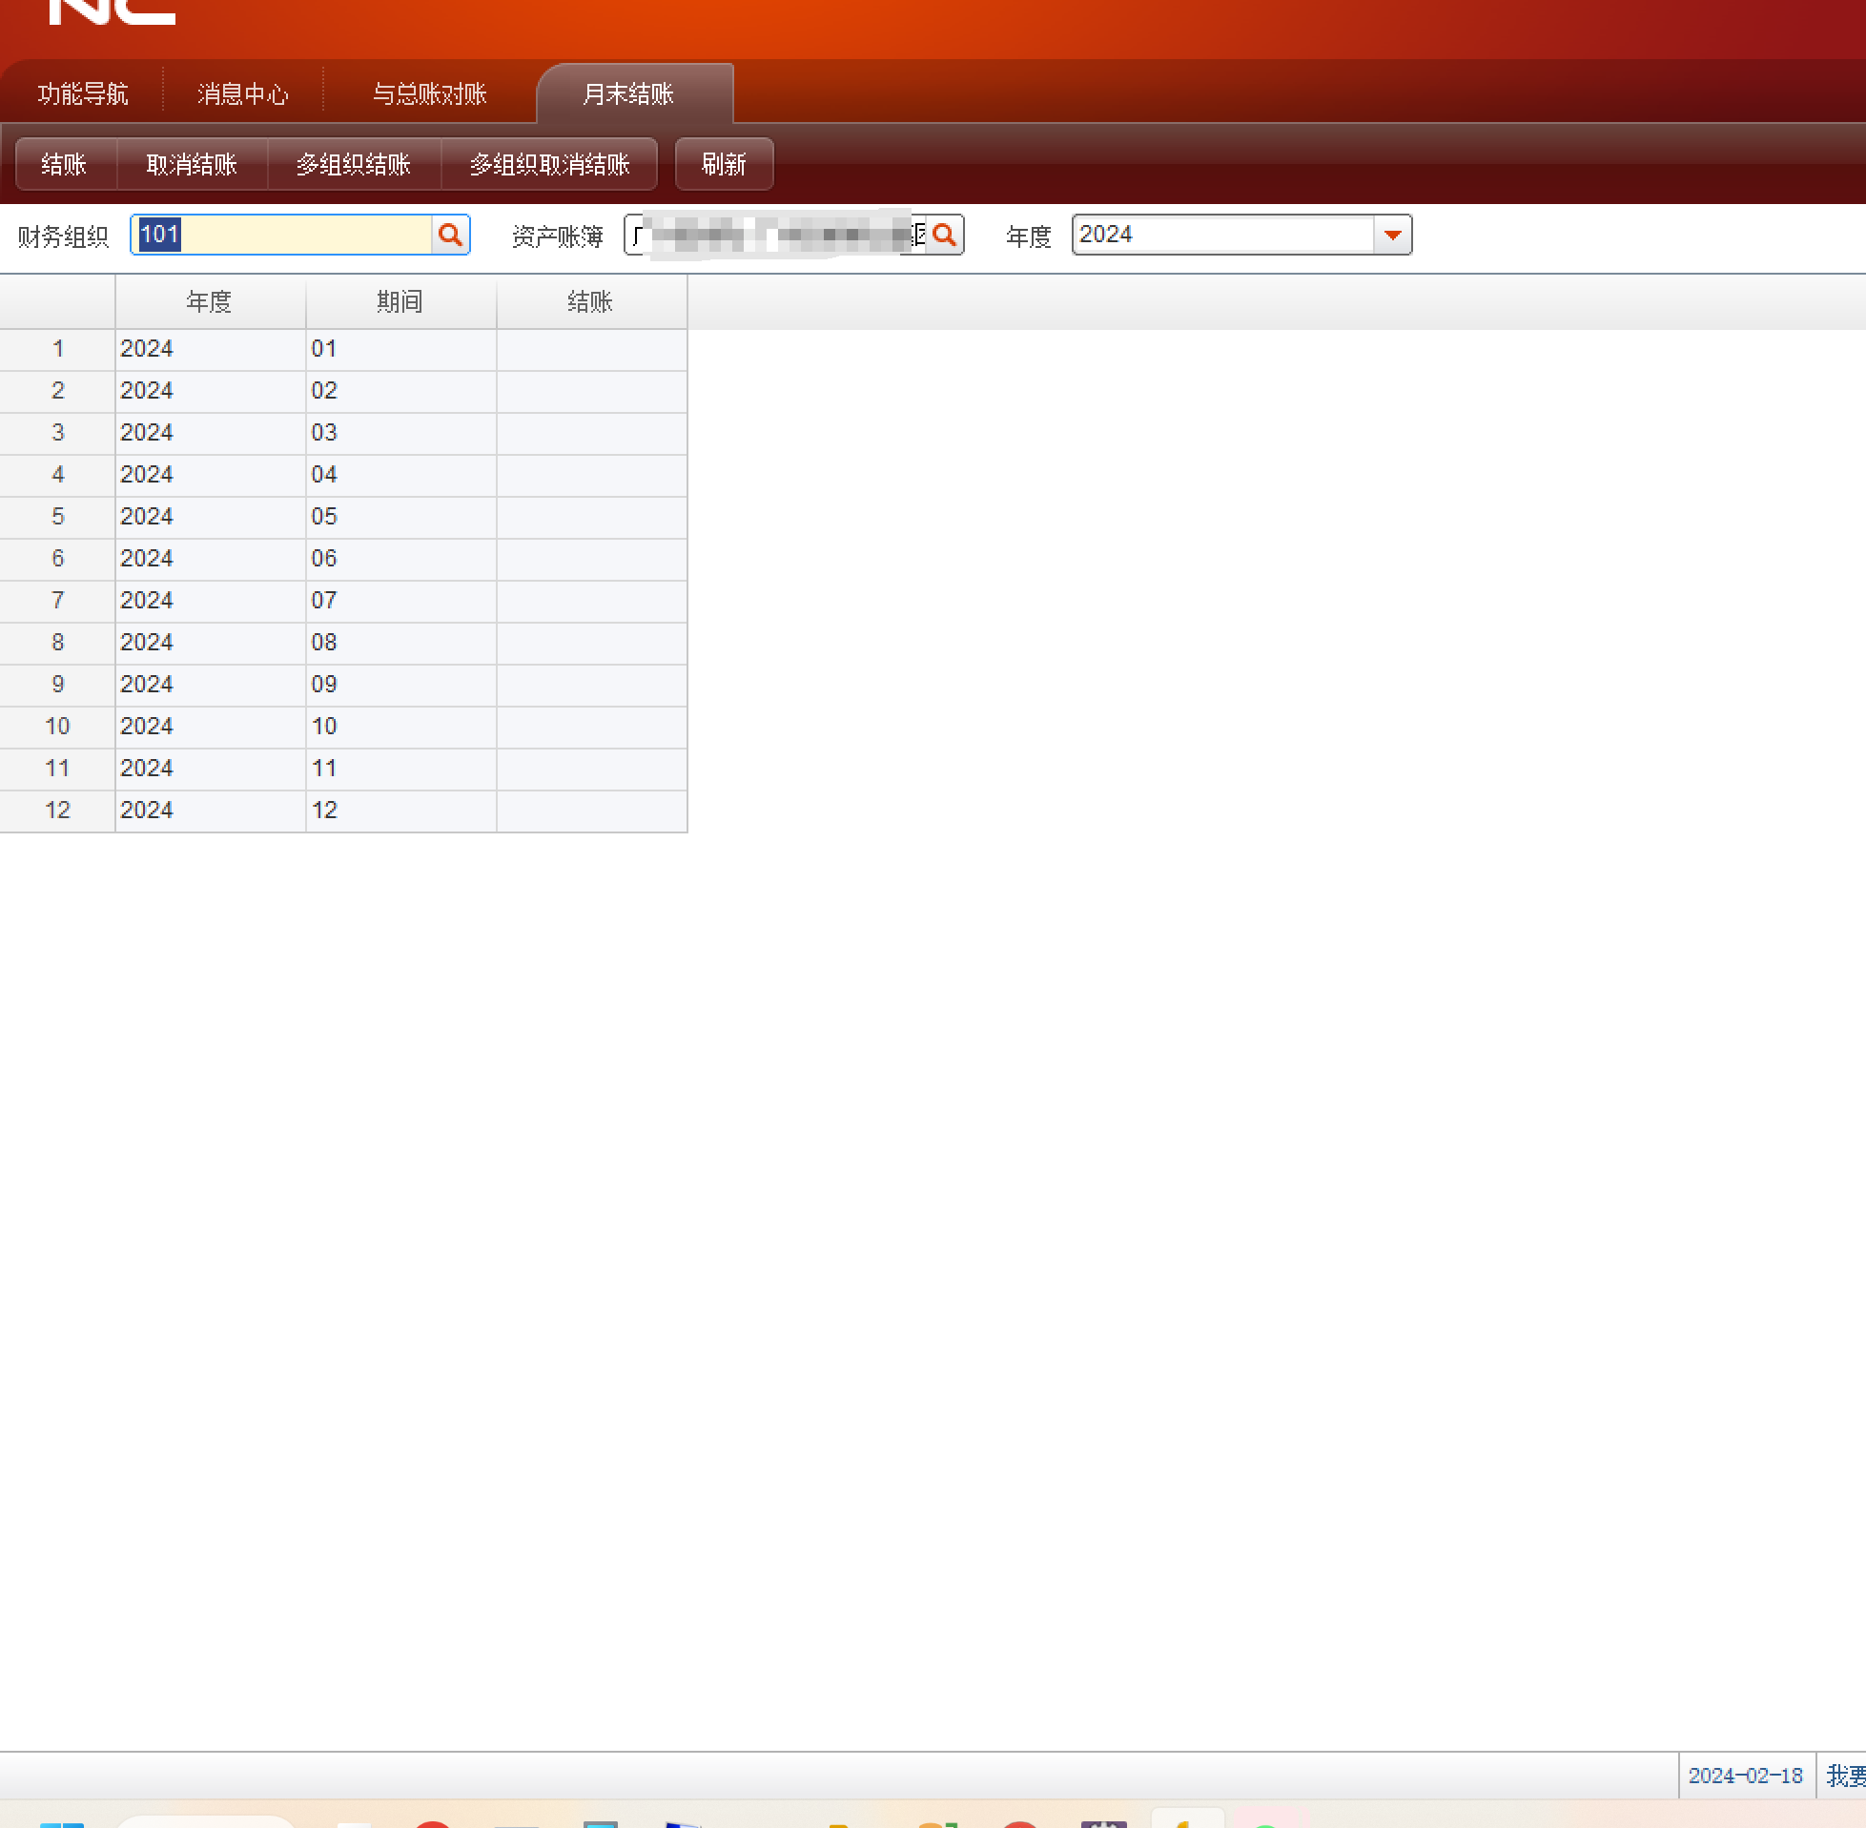Click period cell 02

(x=401, y=391)
